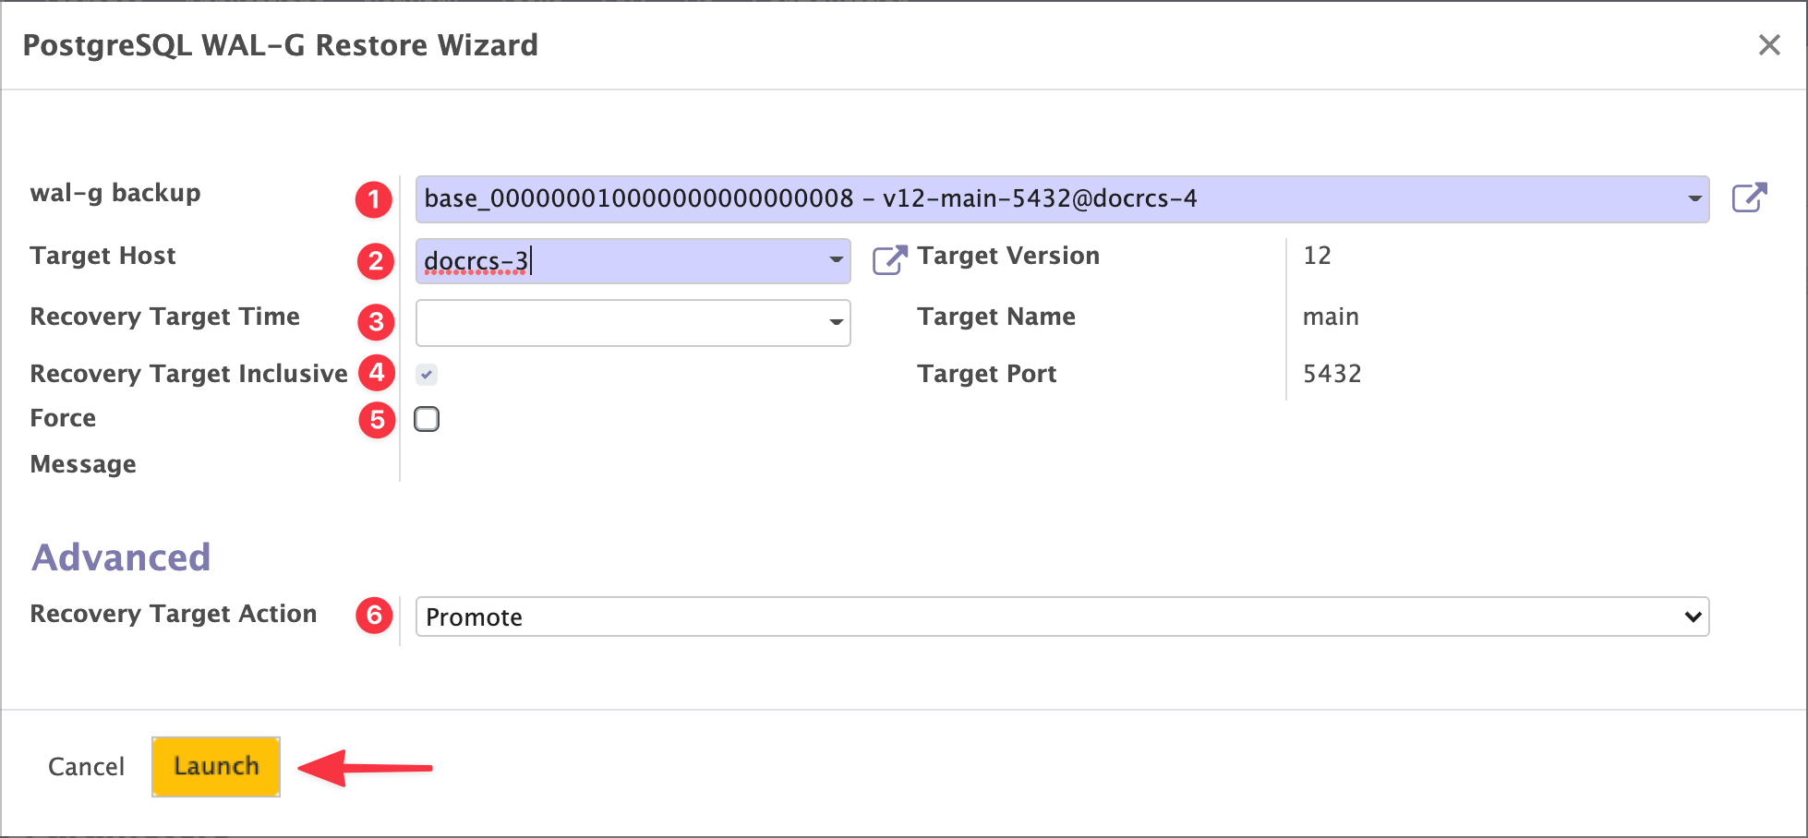Open external link for wal-g backup

1748,198
